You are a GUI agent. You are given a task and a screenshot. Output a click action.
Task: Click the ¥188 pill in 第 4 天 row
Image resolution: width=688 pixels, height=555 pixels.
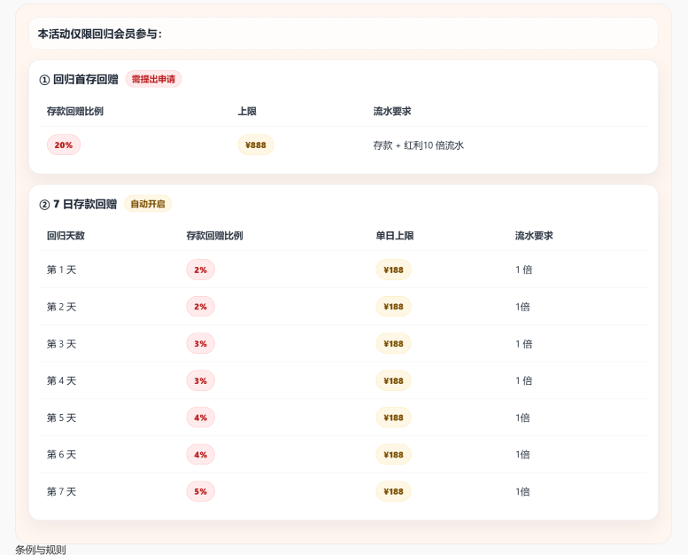pos(393,380)
